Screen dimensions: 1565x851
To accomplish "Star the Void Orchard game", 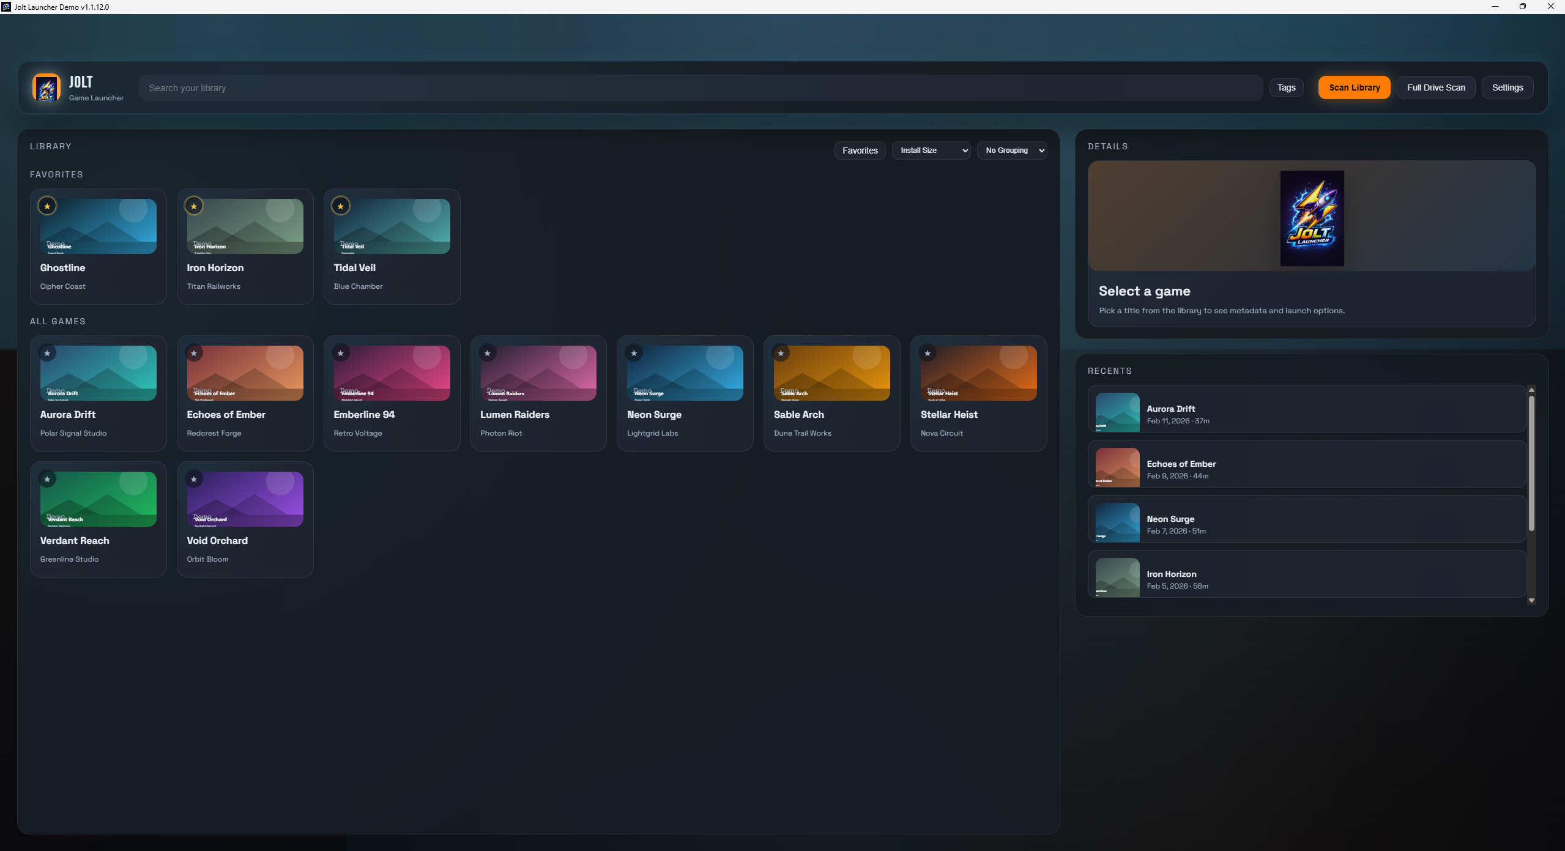I will click(x=194, y=479).
